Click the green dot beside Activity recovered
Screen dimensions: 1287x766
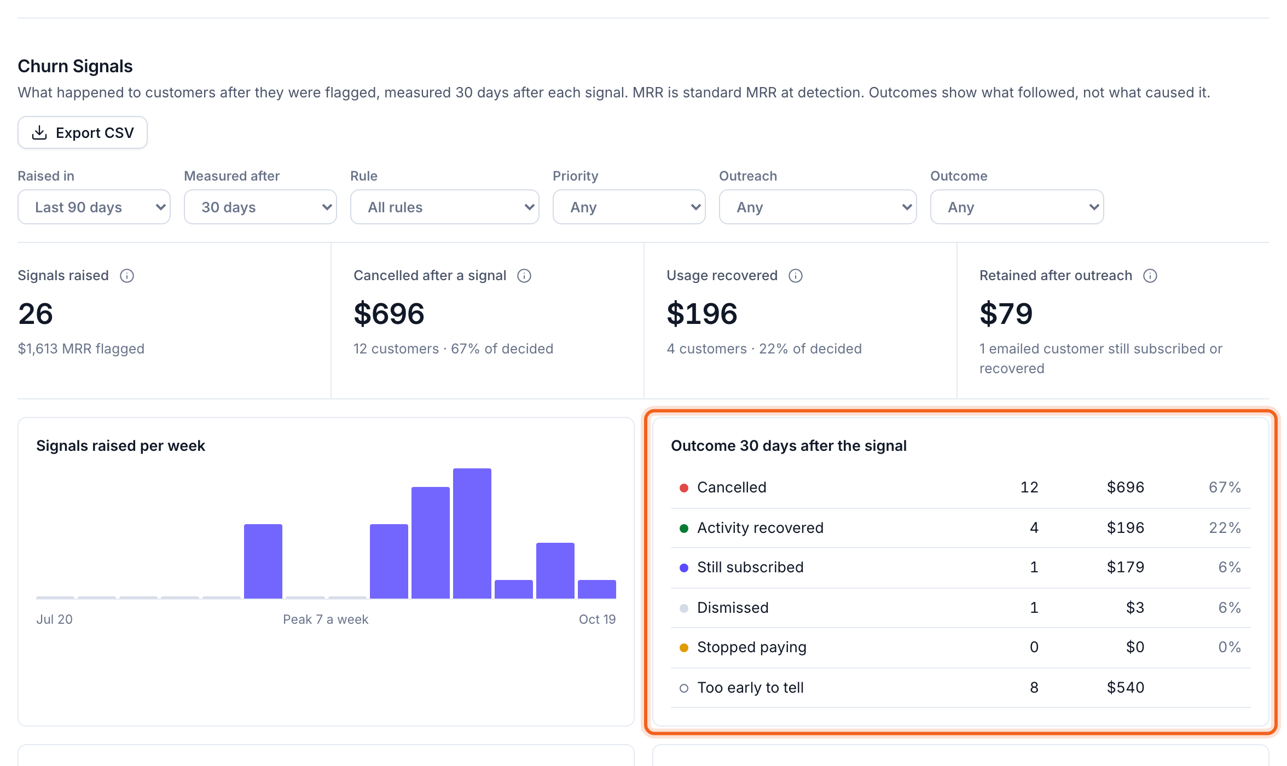coord(684,529)
